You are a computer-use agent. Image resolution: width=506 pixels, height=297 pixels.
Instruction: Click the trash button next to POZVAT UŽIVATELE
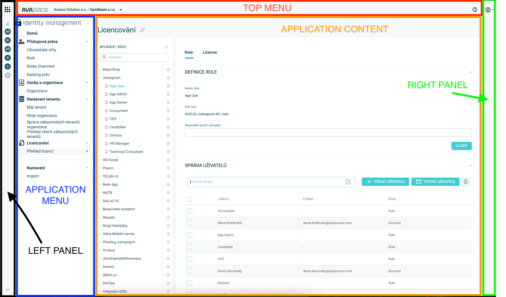click(x=466, y=182)
